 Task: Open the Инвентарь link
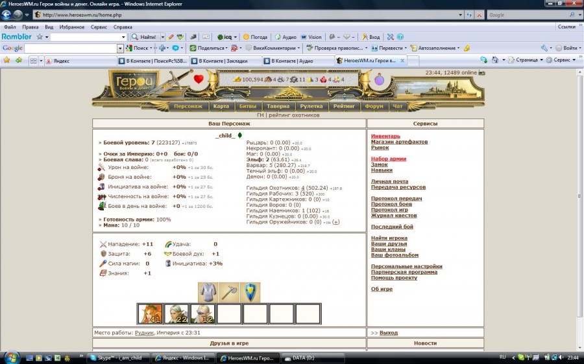pos(385,136)
